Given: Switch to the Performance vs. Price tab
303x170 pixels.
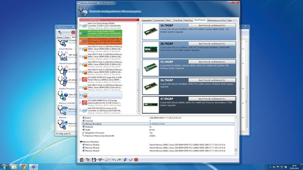Looking at the screenshot, I should click(216, 20).
